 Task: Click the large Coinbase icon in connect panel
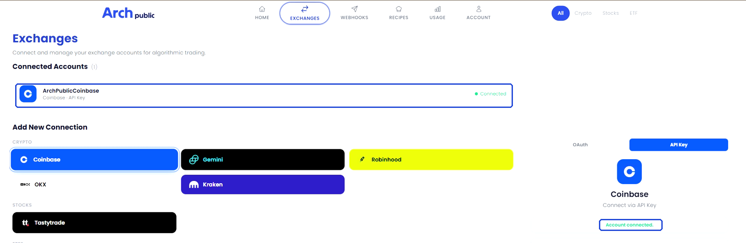pos(629,172)
